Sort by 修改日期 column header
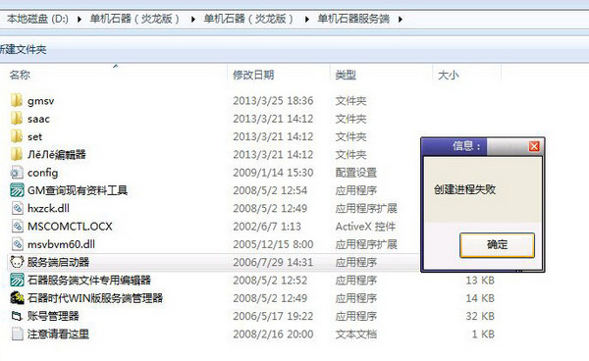Image resolution: width=589 pixels, height=361 pixels. [253, 76]
